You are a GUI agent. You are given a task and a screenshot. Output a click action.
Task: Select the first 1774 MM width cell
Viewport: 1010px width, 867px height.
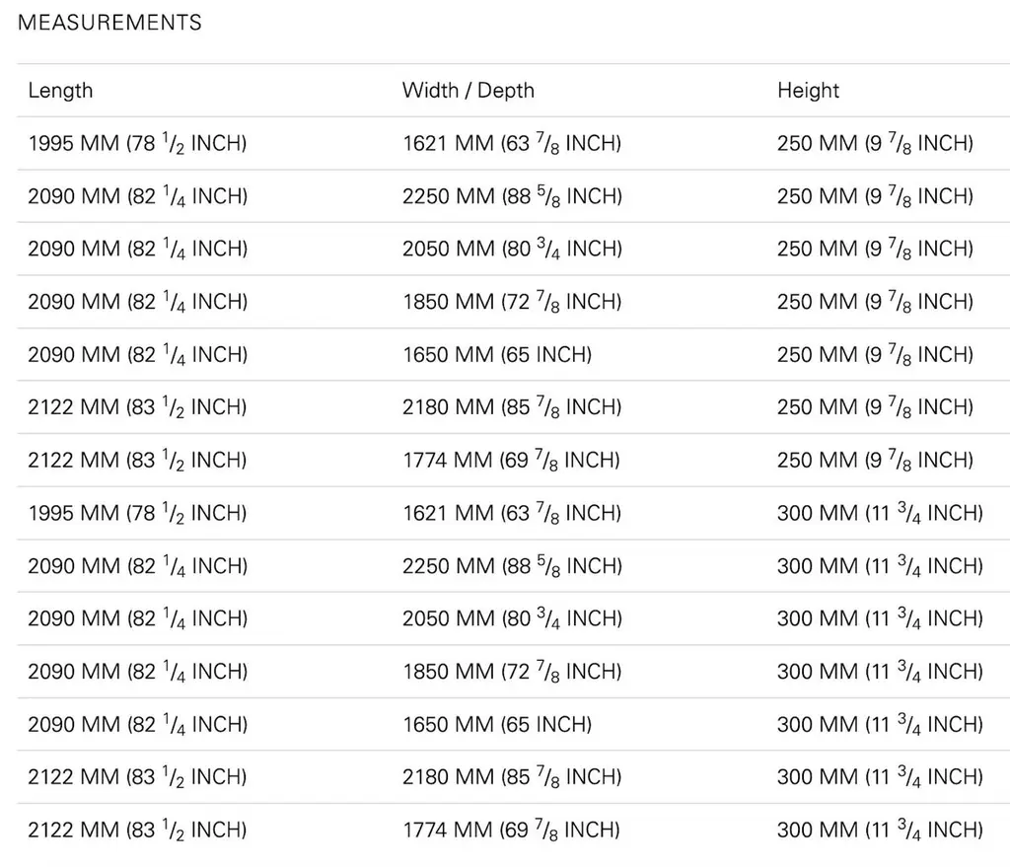pos(511,461)
